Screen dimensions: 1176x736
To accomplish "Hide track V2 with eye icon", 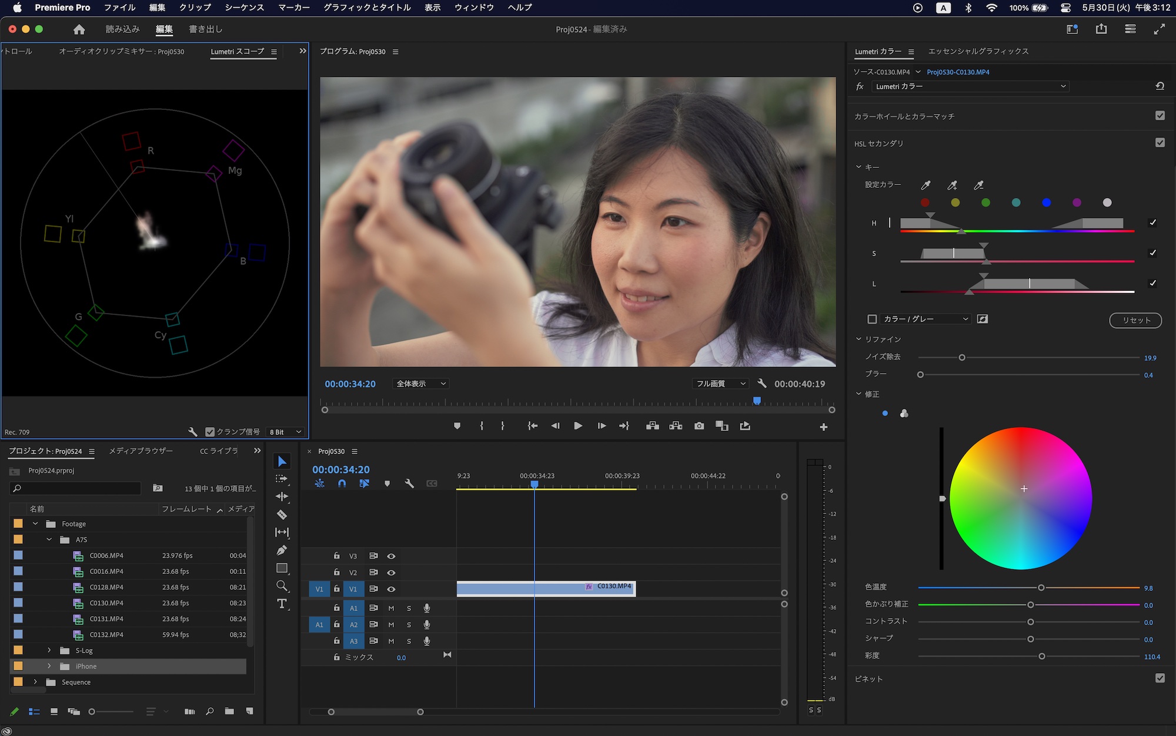I will [391, 572].
